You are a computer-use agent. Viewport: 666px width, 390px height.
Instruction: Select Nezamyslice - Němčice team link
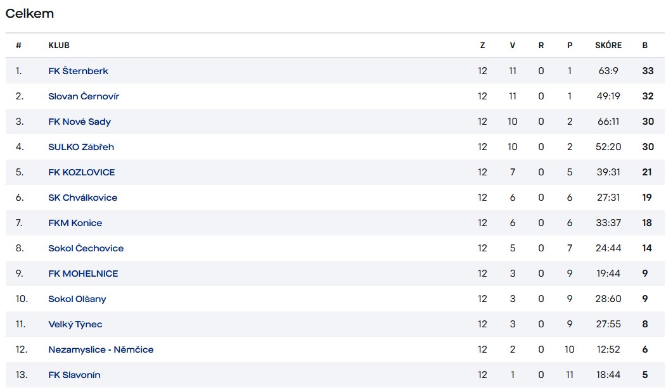tap(101, 349)
